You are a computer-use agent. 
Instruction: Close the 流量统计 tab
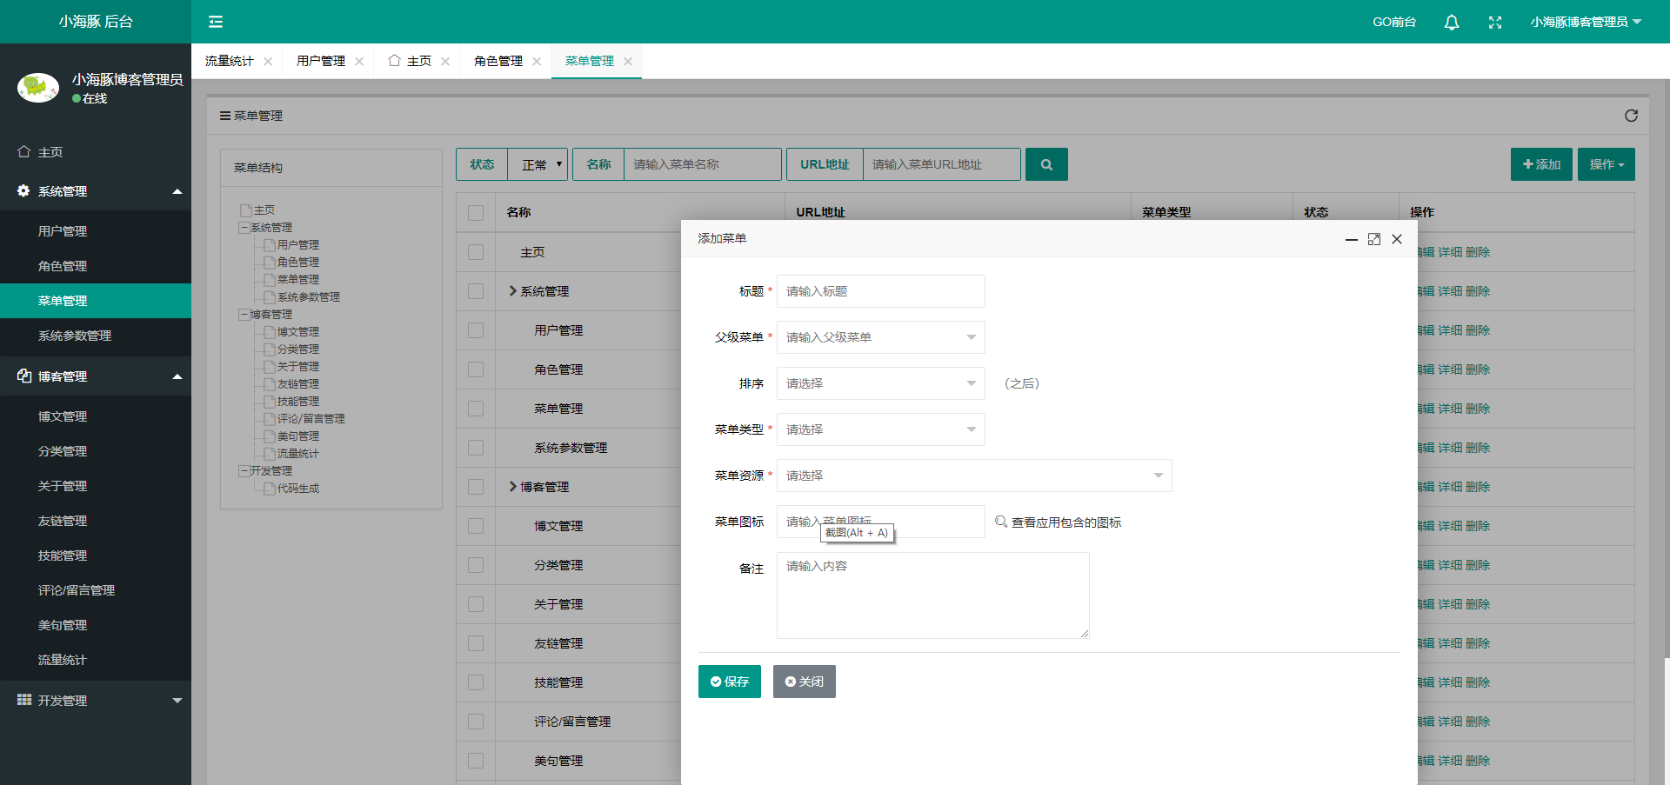click(x=268, y=61)
